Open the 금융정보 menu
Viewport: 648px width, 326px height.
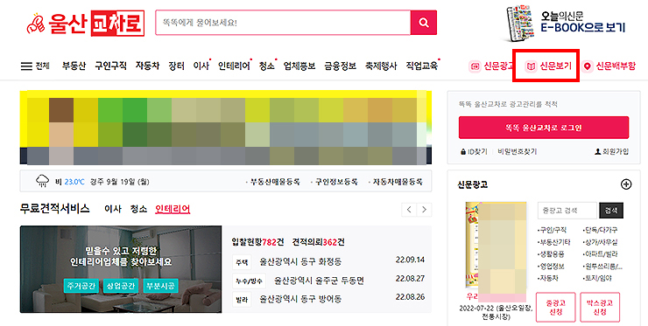pos(340,66)
